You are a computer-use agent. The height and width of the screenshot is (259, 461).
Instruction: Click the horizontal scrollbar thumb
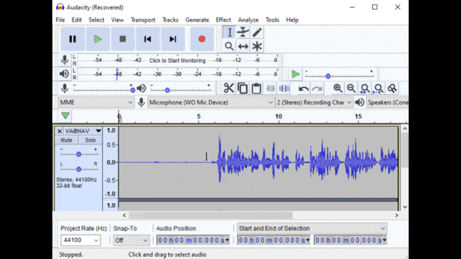click(x=211, y=215)
